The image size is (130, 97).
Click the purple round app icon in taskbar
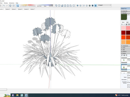[13, 95]
